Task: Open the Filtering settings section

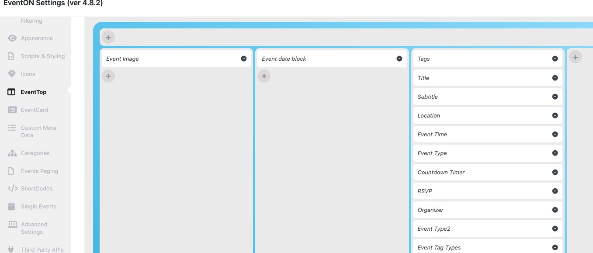Action: point(31,21)
